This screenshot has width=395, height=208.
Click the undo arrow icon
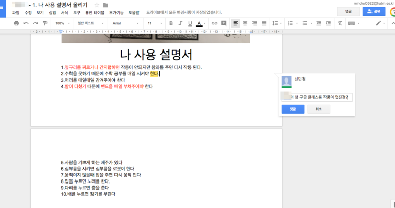[26, 23]
